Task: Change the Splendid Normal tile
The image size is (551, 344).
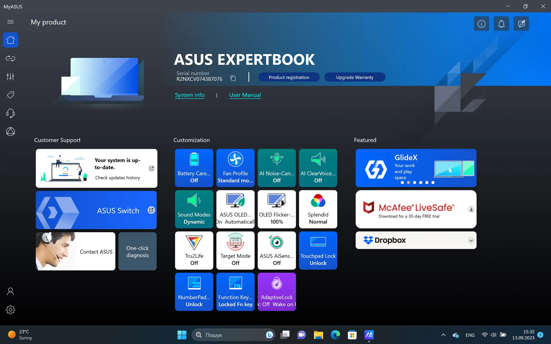Action: tap(318, 209)
